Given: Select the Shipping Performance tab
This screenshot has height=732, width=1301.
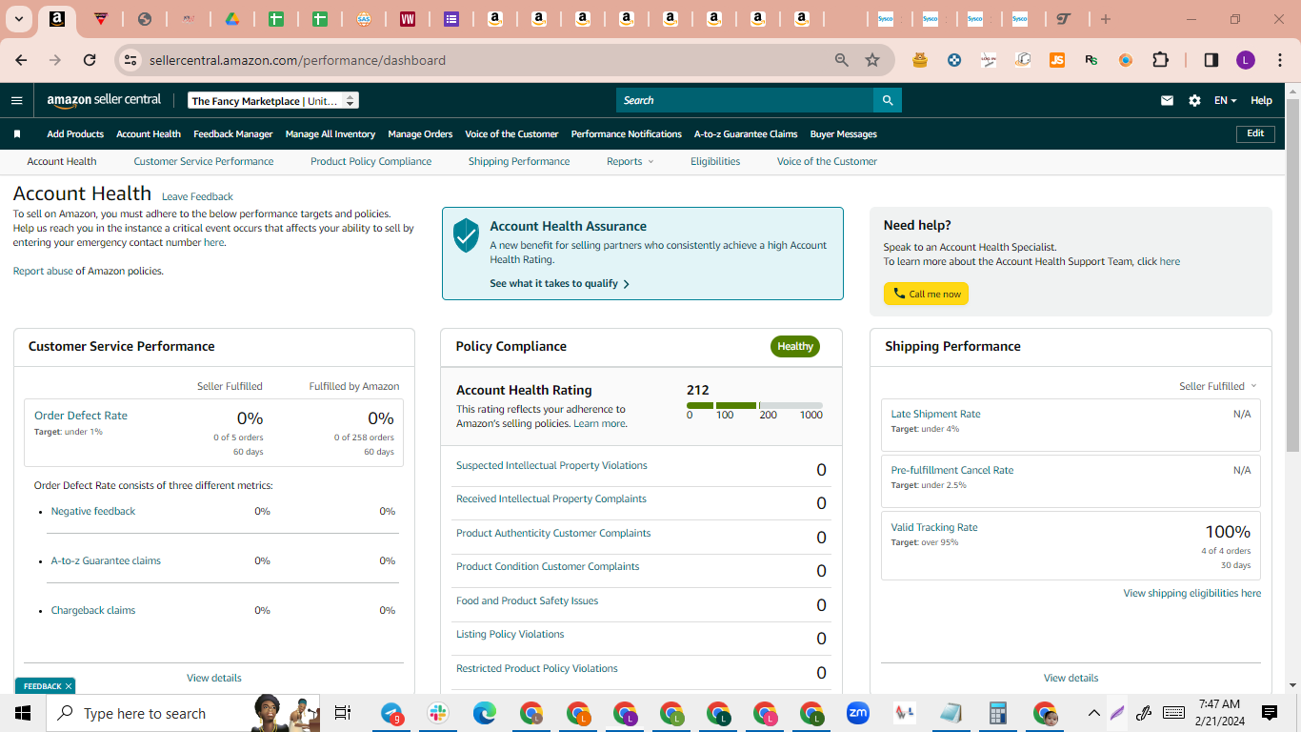Looking at the screenshot, I should (519, 162).
